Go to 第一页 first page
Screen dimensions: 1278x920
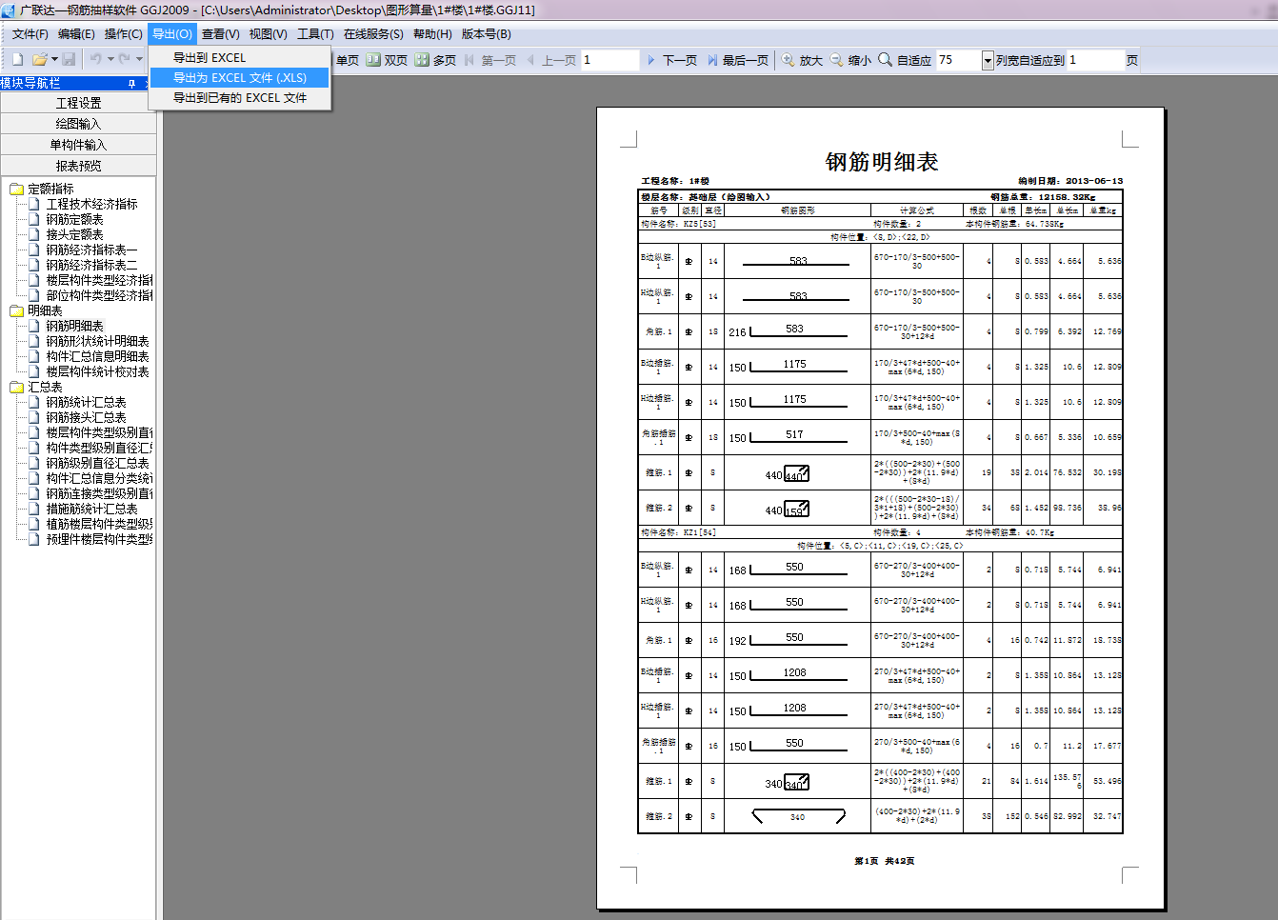[489, 60]
